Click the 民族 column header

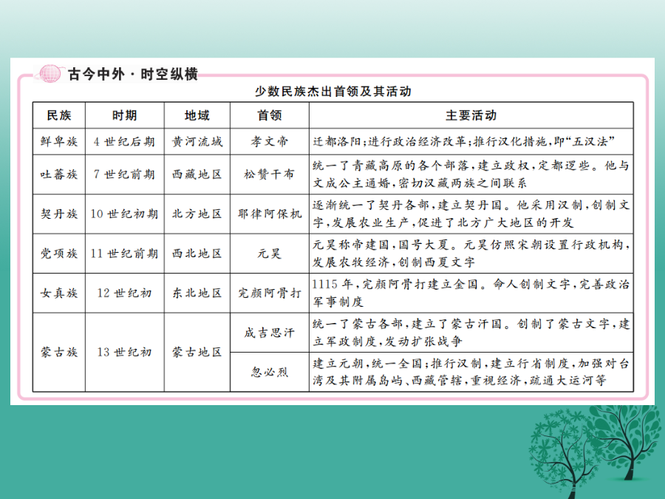point(59,115)
